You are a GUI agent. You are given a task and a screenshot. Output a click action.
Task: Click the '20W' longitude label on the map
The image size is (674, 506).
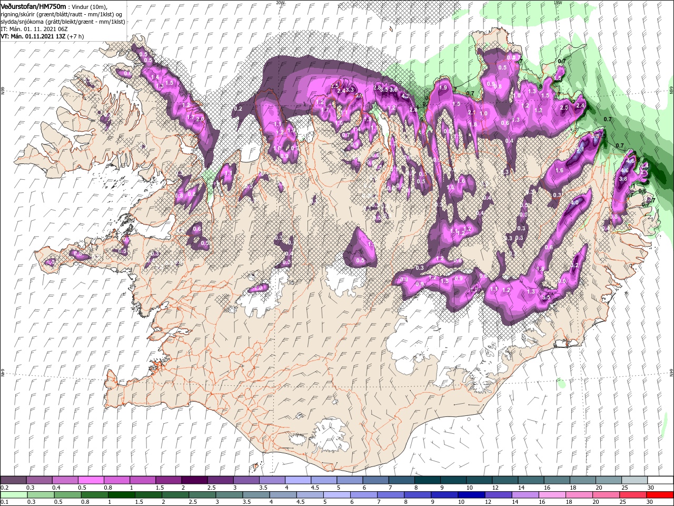pos(280,2)
